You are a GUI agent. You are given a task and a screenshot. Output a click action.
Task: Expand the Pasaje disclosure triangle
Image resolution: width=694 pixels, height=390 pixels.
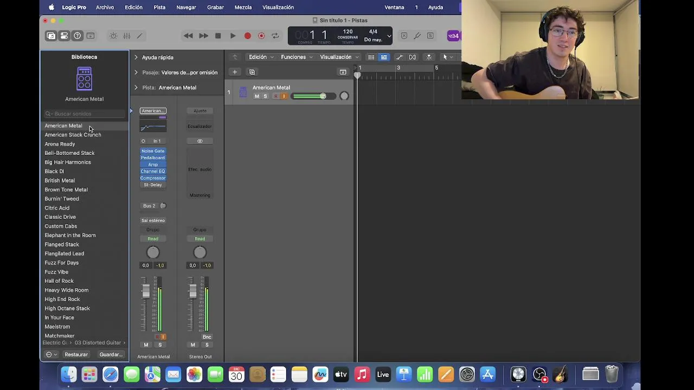(x=136, y=72)
